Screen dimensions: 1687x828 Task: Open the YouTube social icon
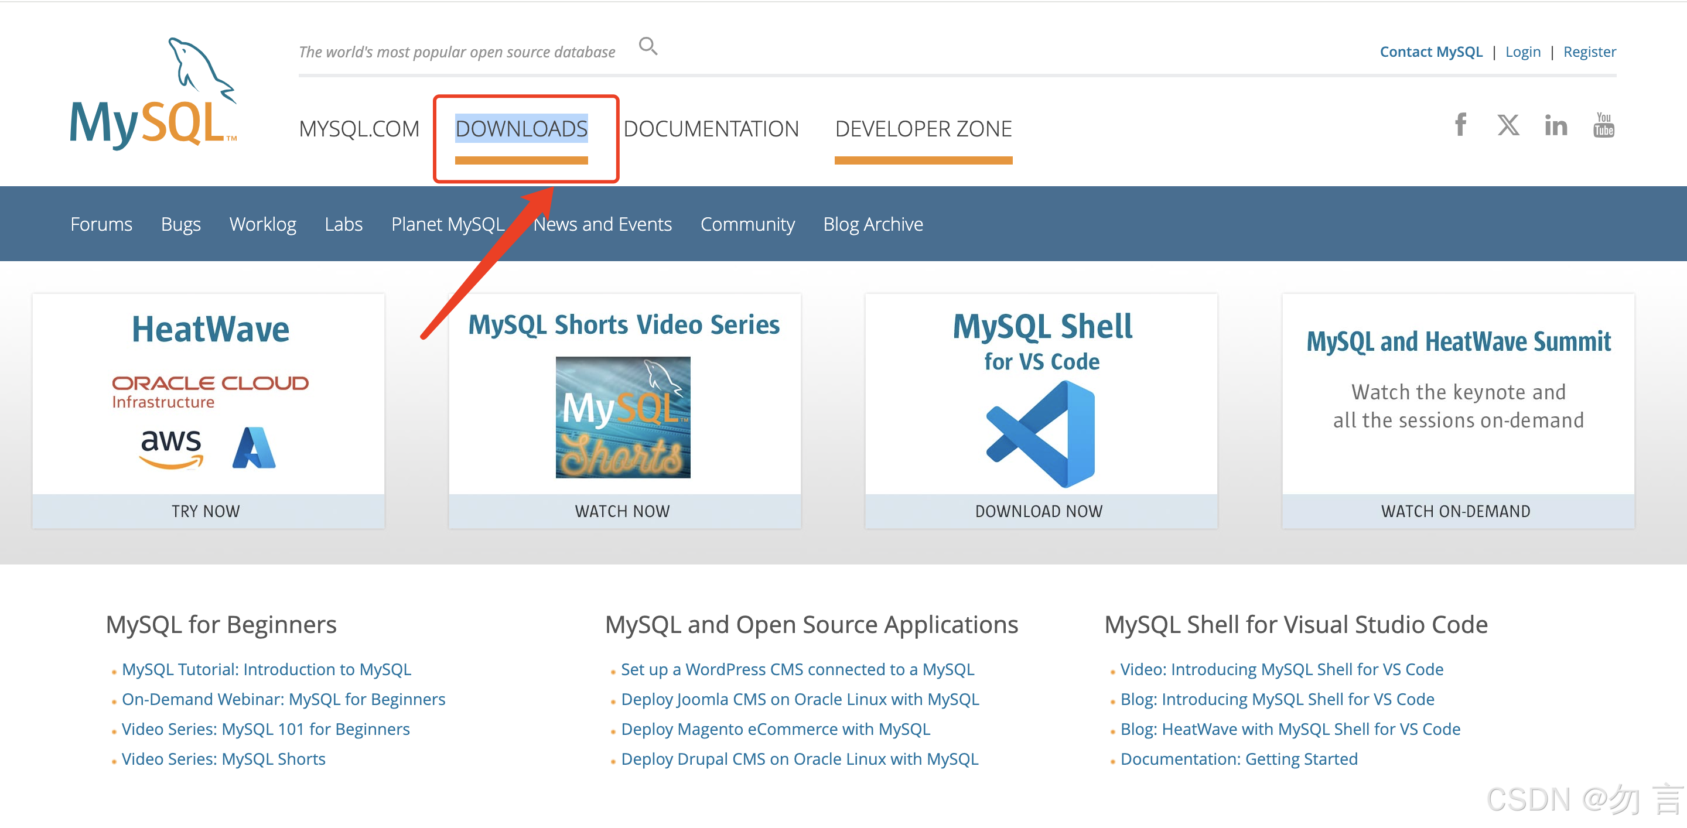coord(1603,124)
